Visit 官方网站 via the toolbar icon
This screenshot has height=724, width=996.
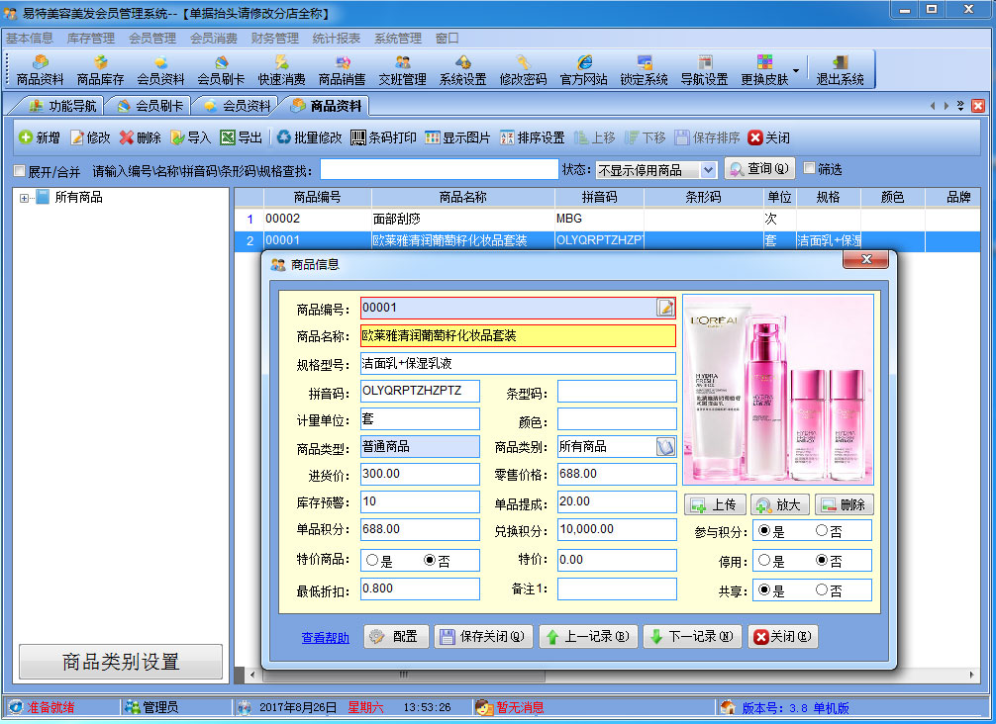pos(583,70)
